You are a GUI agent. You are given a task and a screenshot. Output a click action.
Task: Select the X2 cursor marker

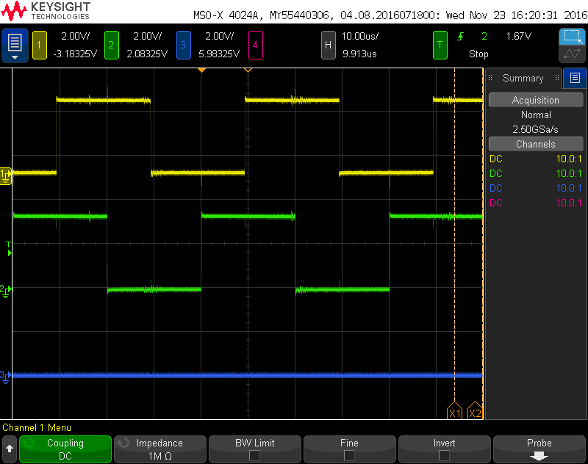tap(475, 410)
